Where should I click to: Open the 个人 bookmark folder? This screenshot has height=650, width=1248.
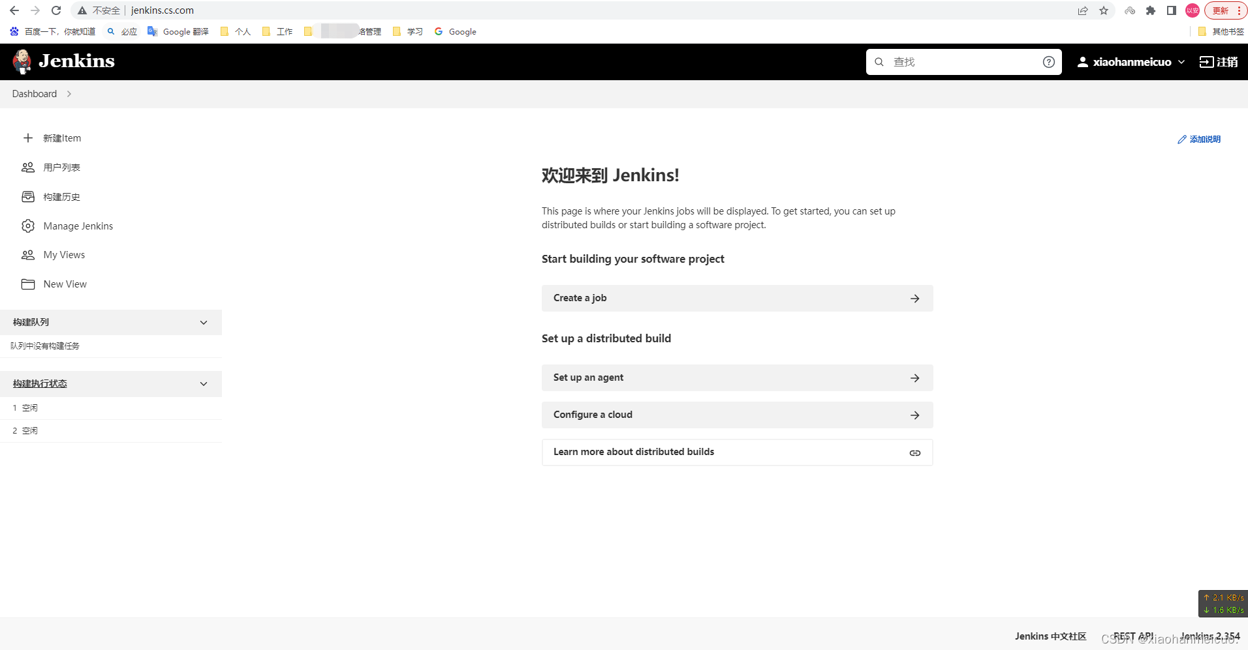(x=236, y=31)
